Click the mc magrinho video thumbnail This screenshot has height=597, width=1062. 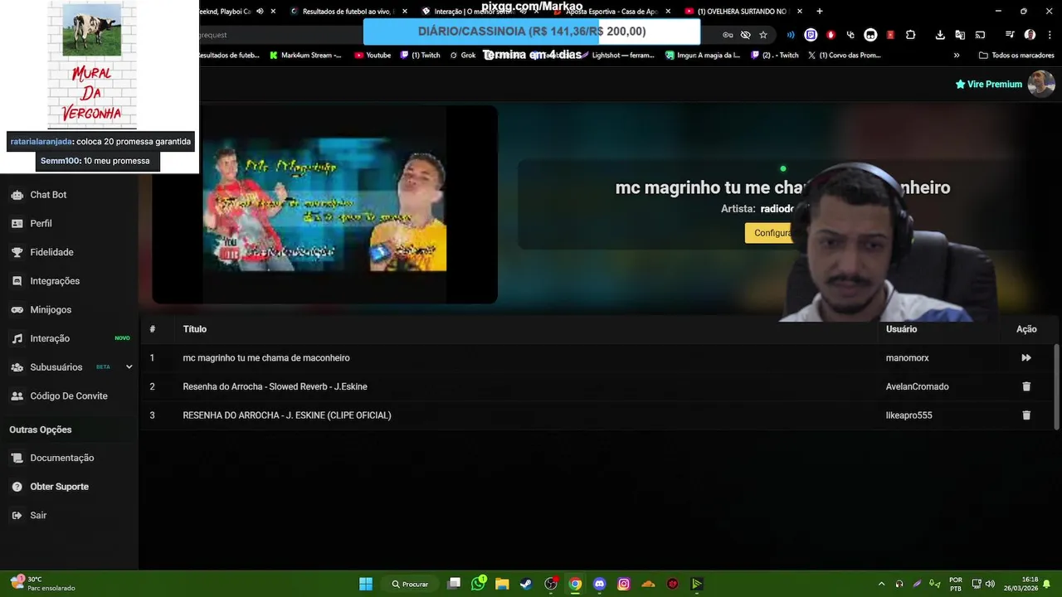click(x=324, y=204)
